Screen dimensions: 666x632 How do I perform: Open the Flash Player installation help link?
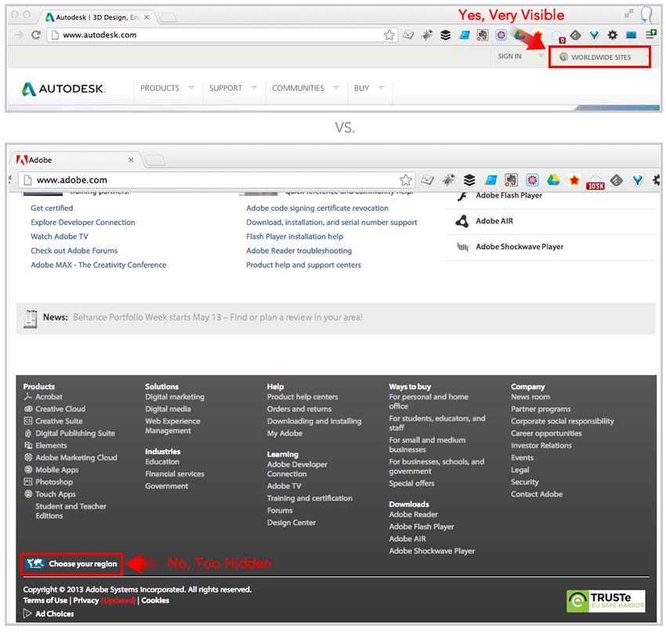295,237
